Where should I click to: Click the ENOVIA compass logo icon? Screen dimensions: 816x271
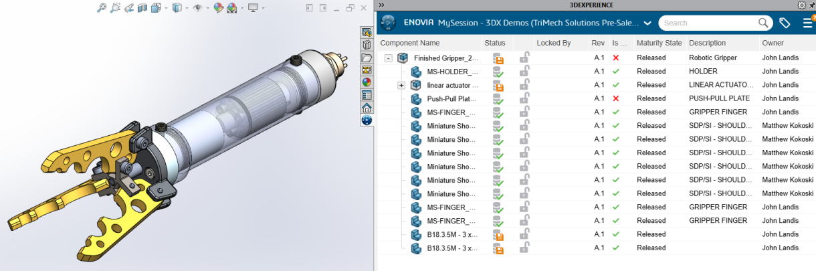coord(388,23)
